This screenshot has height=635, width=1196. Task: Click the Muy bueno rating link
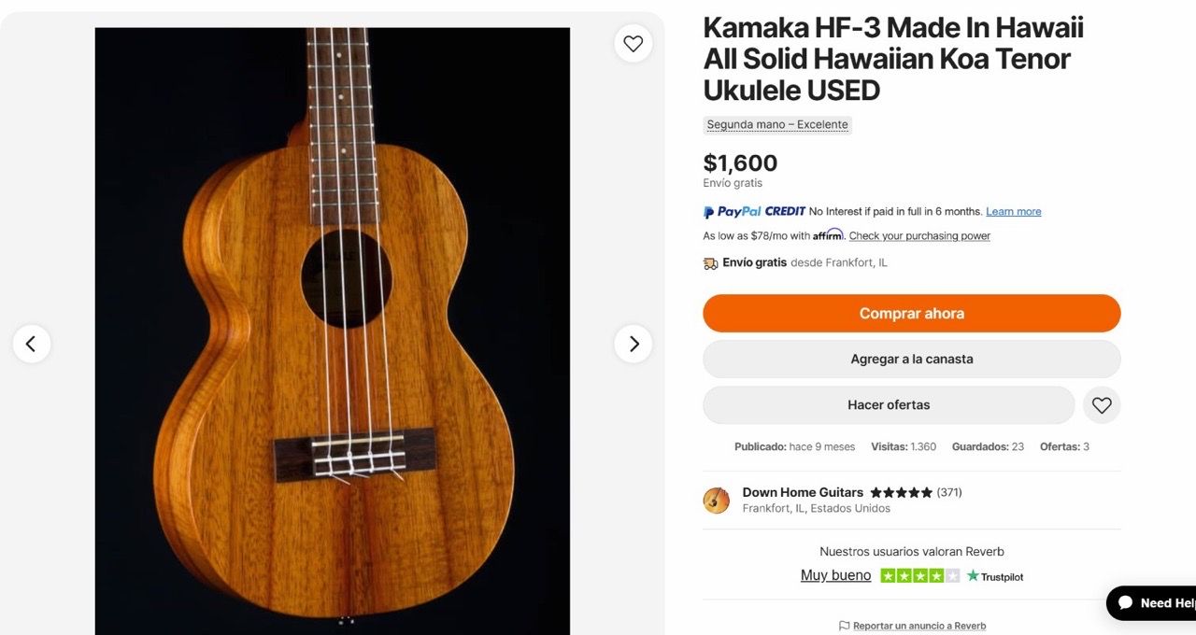(x=835, y=575)
